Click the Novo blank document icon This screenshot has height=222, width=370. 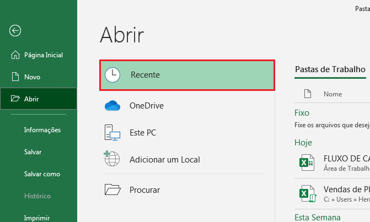click(15, 77)
